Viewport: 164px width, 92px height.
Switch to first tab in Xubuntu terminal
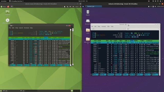(108, 29)
